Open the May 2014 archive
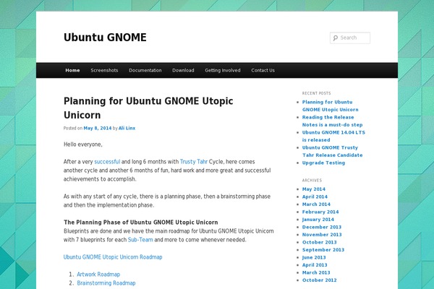 coord(314,189)
